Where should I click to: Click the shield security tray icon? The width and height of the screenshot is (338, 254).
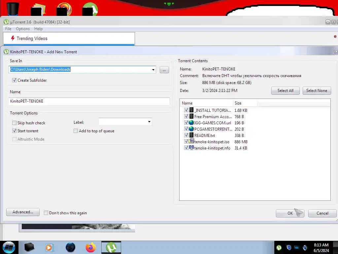(289, 247)
